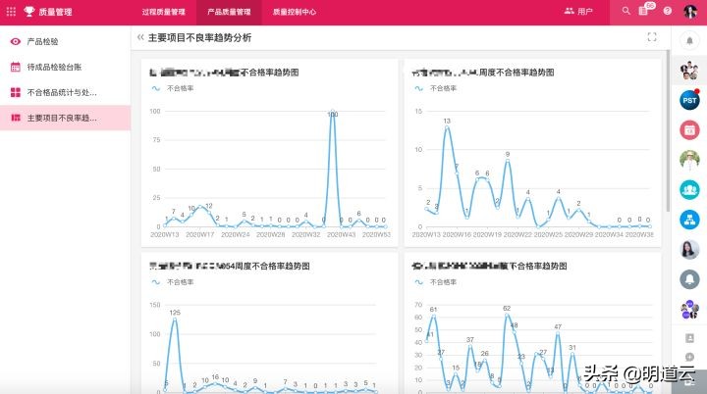Click the 2020W13 label under first chart
The image size is (707, 394).
[165, 234]
